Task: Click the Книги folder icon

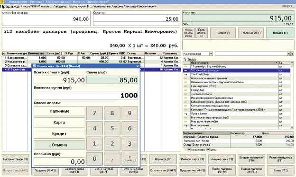Action: 185,59
